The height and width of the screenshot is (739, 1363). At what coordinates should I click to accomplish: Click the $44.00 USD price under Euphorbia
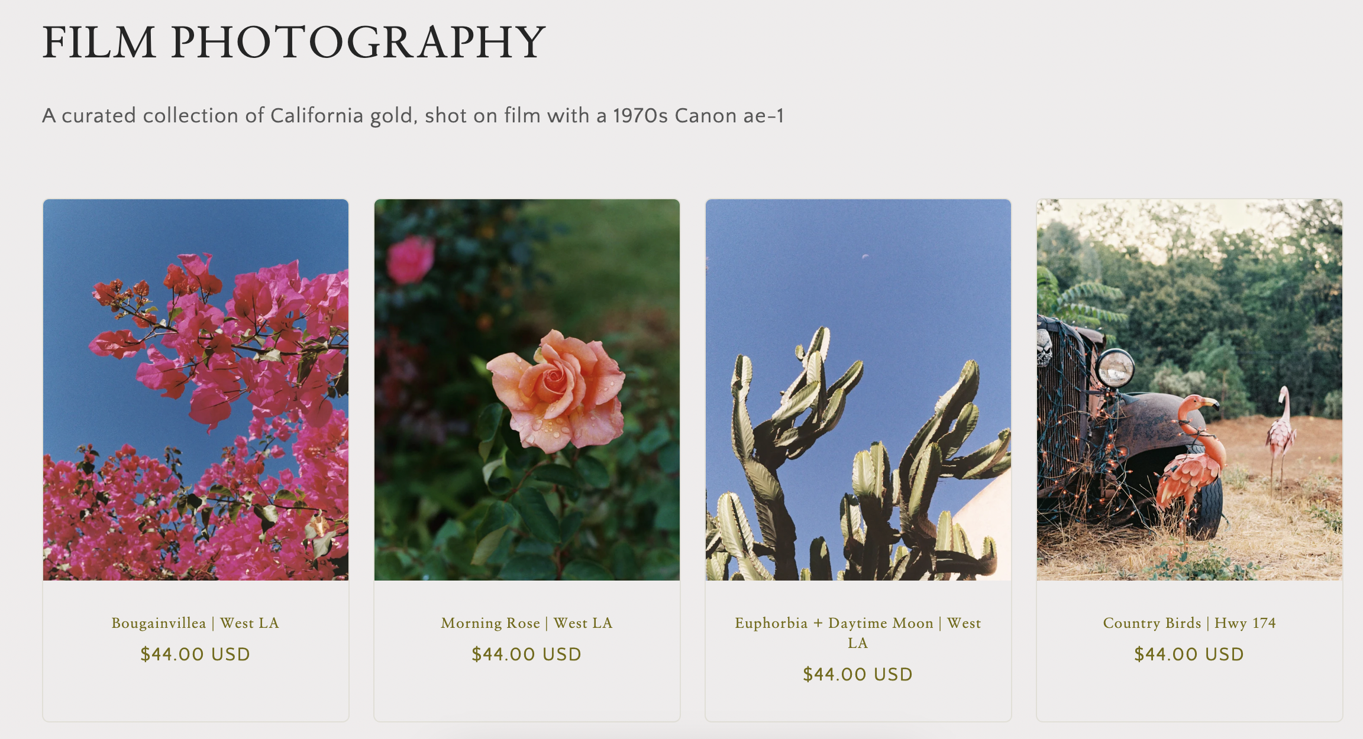pyautogui.click(x=858, y=675)
